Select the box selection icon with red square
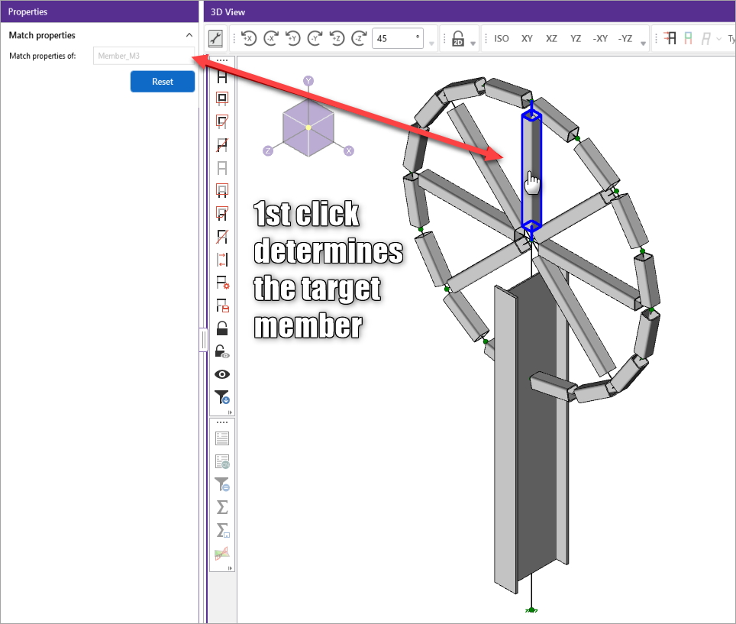736x624 pixels. (x=222, y=98)
